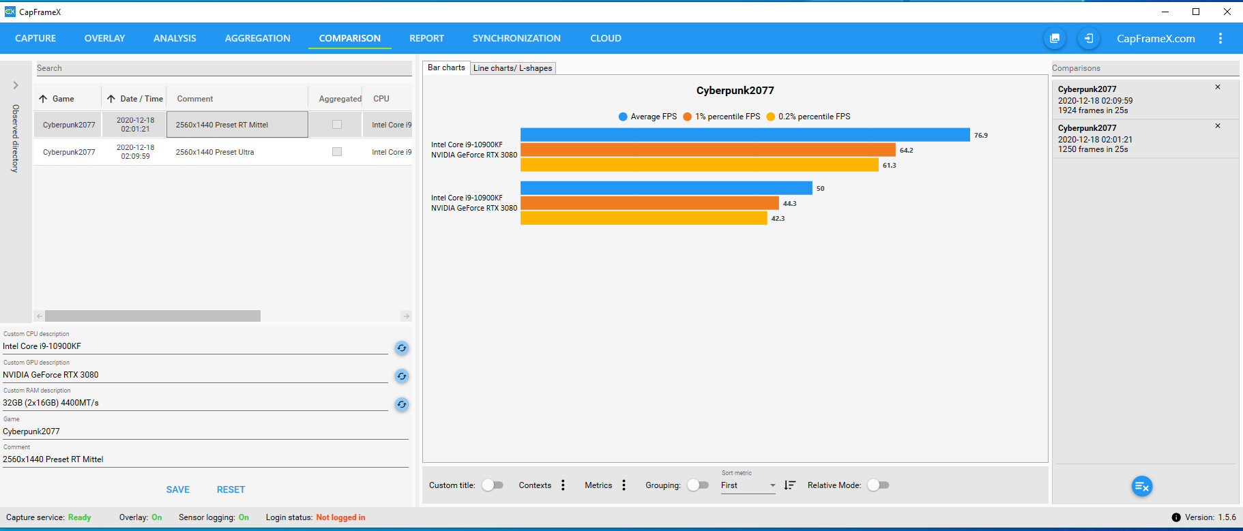Remove the 02:01:21 Cyberpunk2077 comparison
This screenshot has width=1243, height=531.
(1218, 126)
